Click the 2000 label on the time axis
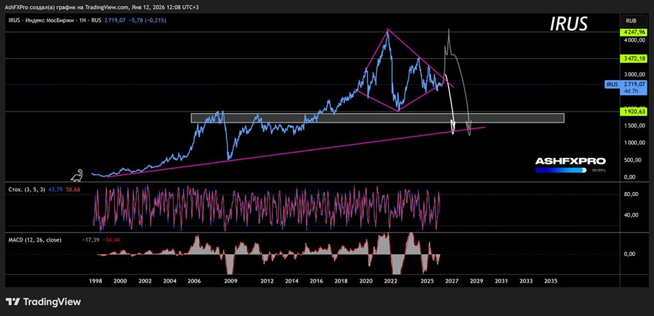Image resolution: width=654 pixels, height=316 pixels. tap(120, 281)
